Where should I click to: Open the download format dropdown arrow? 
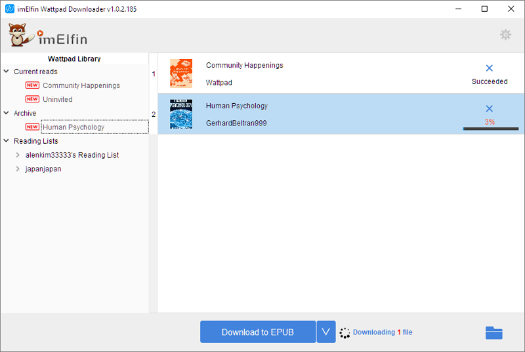click(x=325, y=332)
